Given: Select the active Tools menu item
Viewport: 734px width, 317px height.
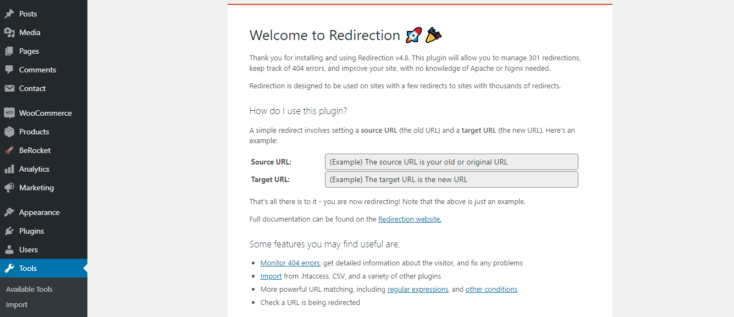Looking at the screenshot, I should point(43,268).
